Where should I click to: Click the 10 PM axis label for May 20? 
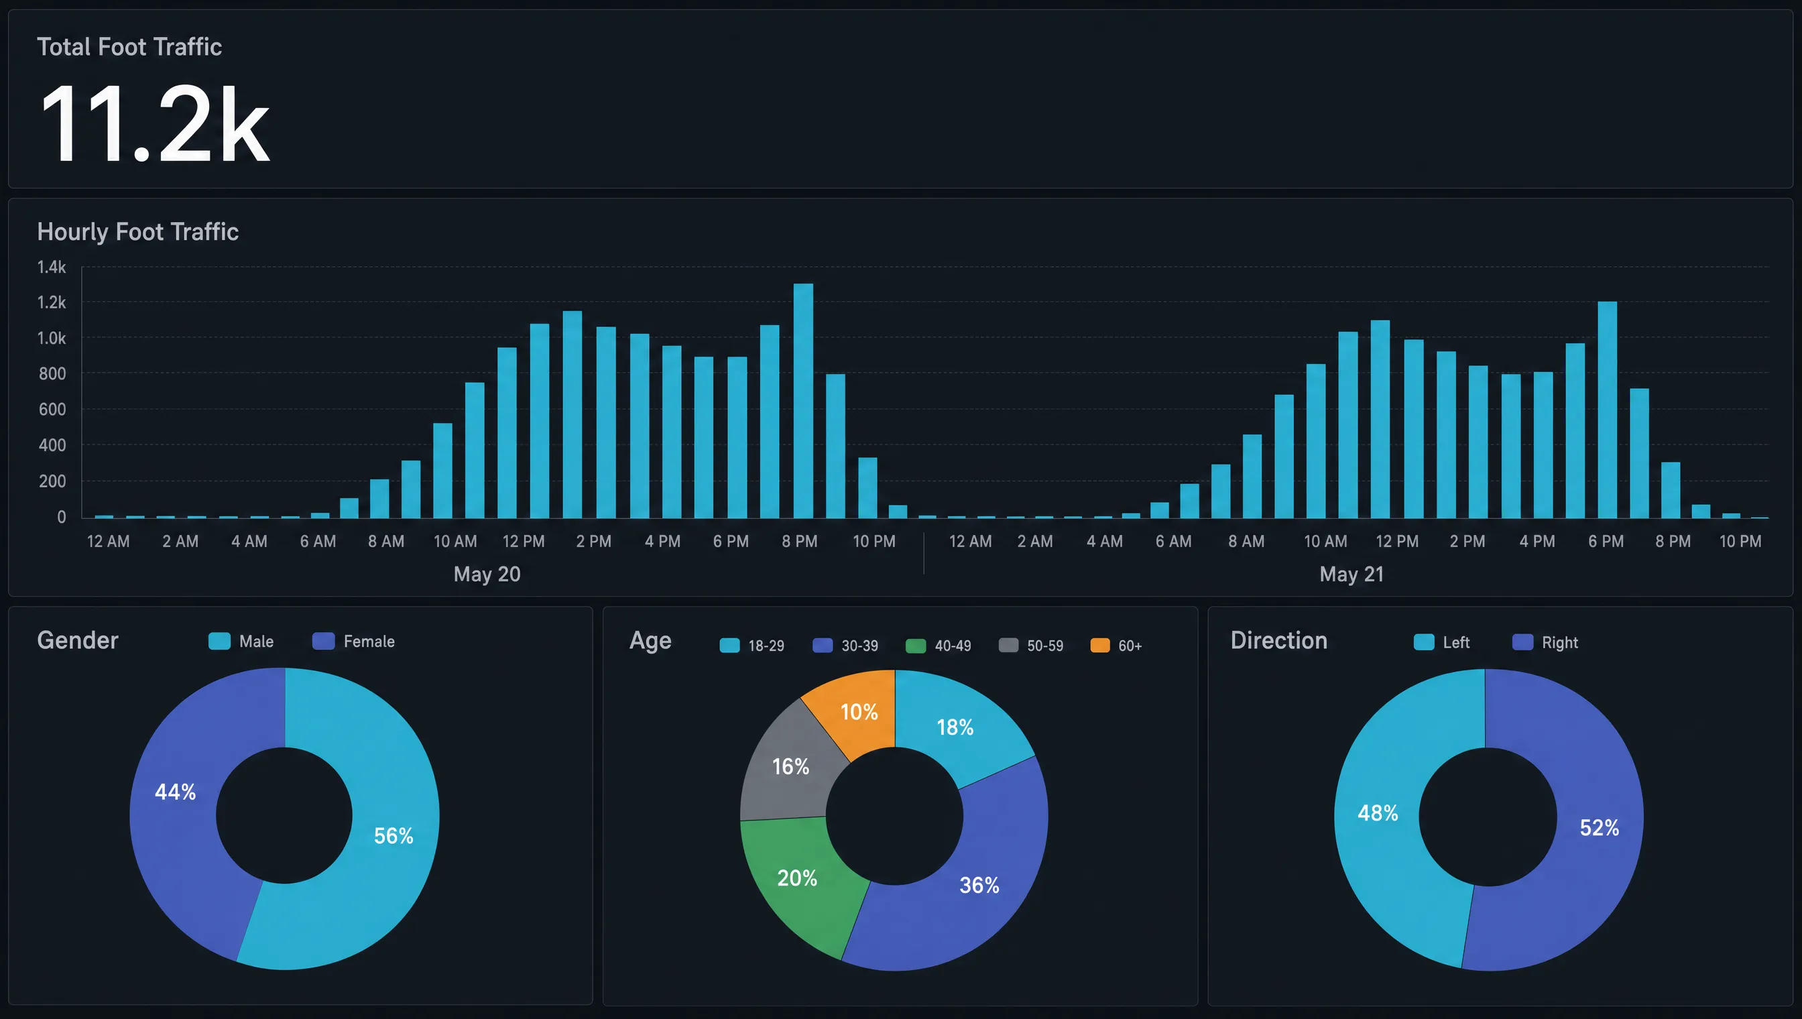click(874, 541)
